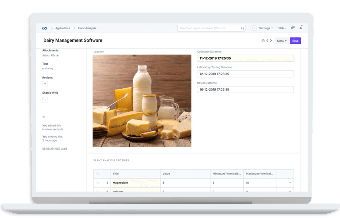This screenshot has height=218, width=340.
Task: Print the document using the printer icon
Action: pos(263,41)
